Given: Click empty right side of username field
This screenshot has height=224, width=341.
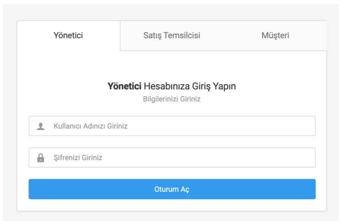Looking at the screenshot, I should [239, 126].
